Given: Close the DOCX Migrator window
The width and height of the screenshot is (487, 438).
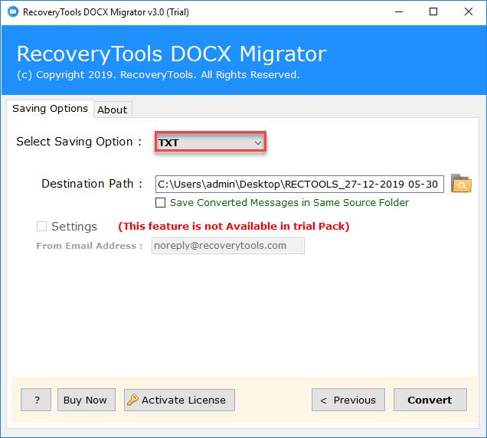Looking at the screenshot, I should (x=469, y=12).
